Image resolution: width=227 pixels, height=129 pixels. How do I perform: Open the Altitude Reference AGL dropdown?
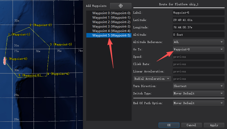(x=198, y=42)
